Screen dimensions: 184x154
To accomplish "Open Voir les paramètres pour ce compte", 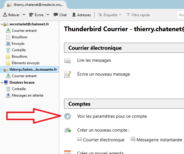I will pyautogui.click(x=112, y=116).
